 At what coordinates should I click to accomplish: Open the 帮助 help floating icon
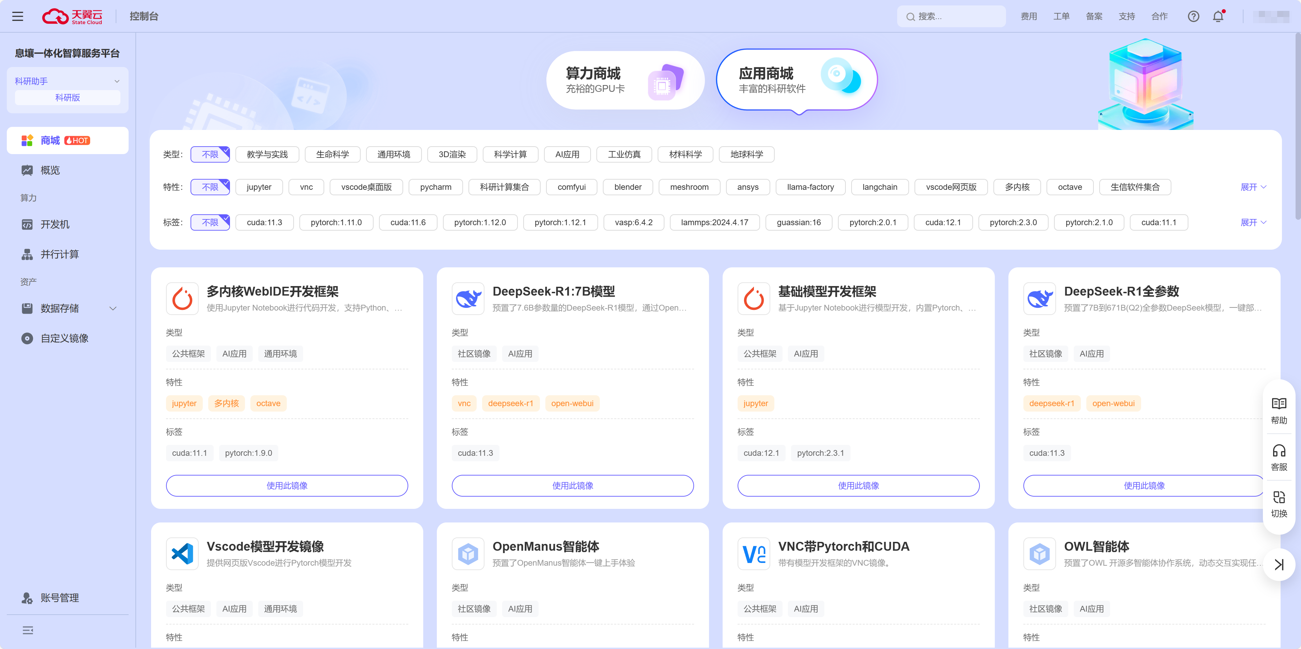[1279, 411]
